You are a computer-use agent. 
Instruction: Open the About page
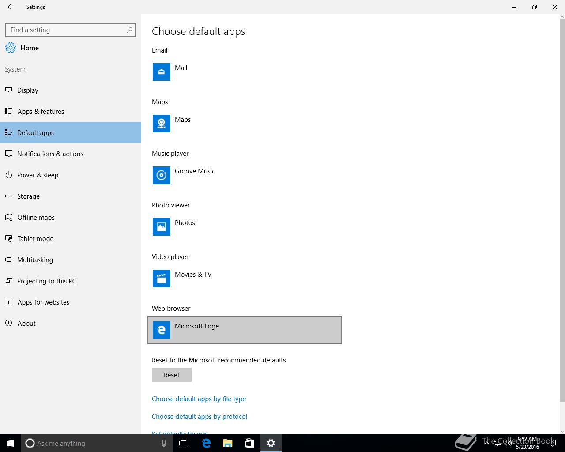click(x=71, y=323)
